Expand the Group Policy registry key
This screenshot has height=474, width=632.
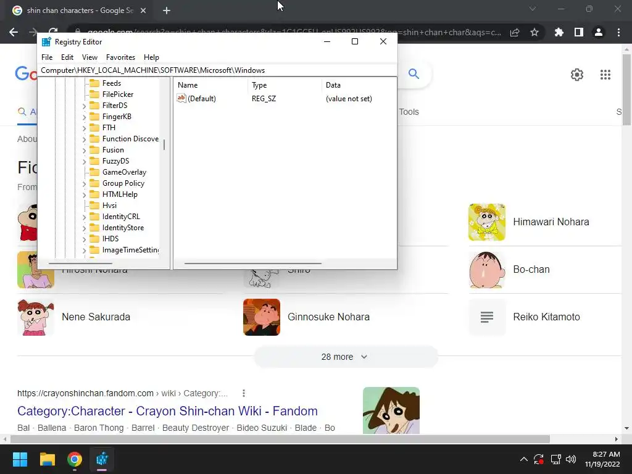[x=84, y=183]
